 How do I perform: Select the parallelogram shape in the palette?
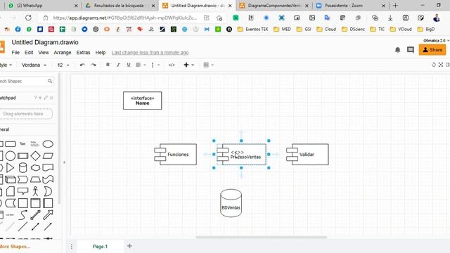pos(48,156)
